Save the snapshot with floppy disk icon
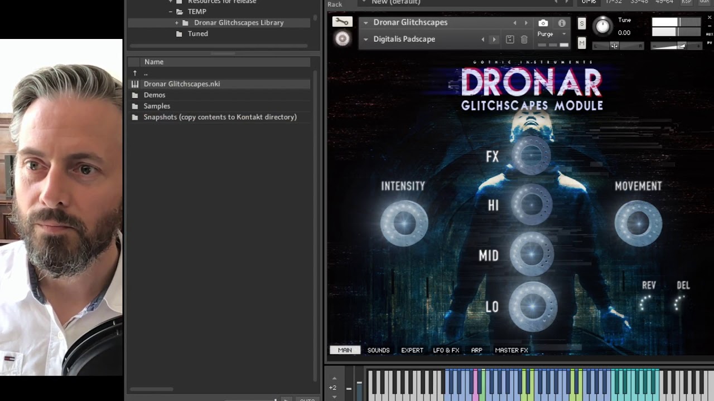The image size is (714, 401). [510, 39]
